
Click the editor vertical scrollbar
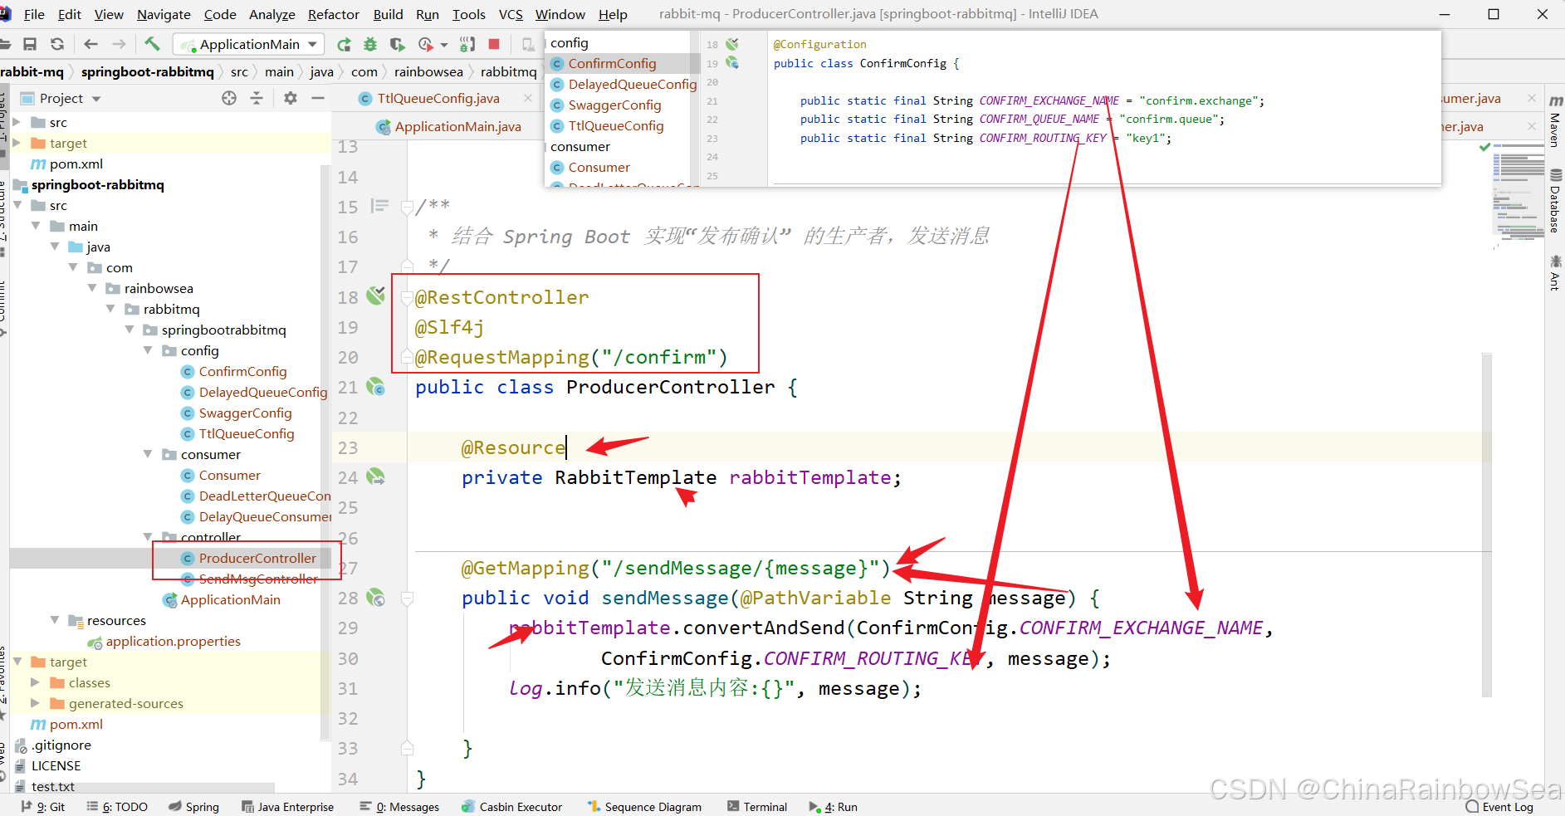coord(1487,525)
